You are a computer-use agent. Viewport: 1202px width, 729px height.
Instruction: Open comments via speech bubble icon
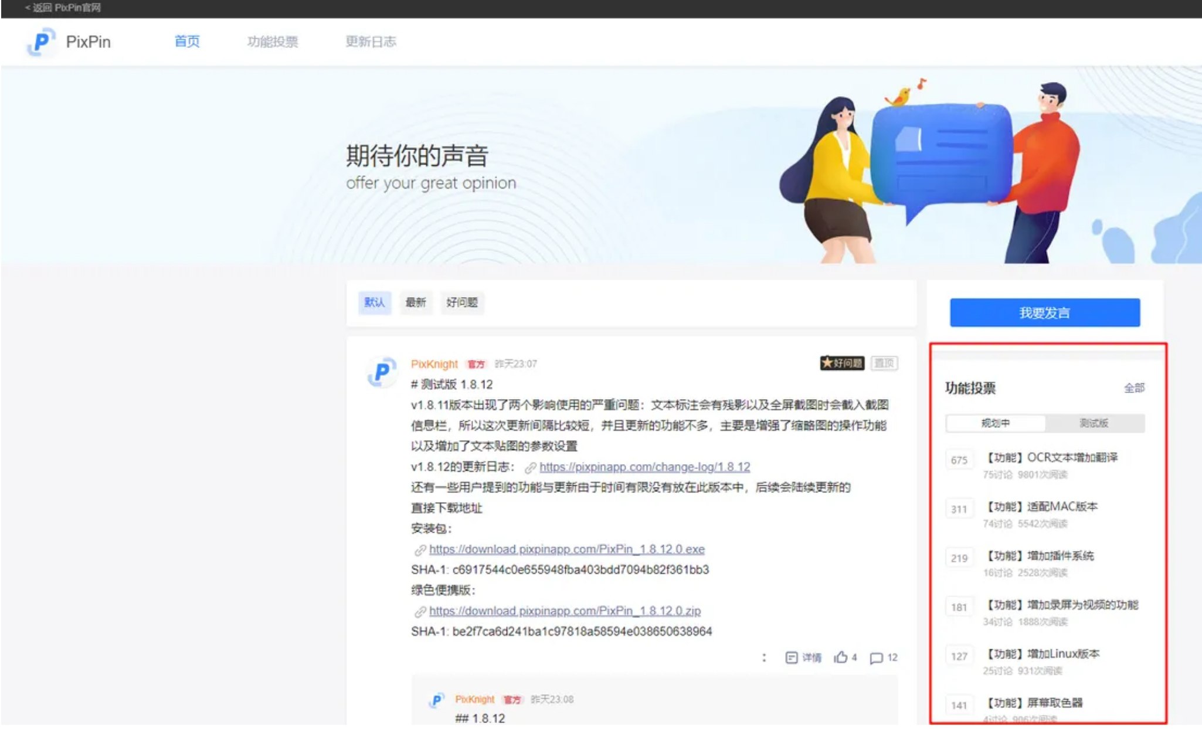tap(876, 658)
